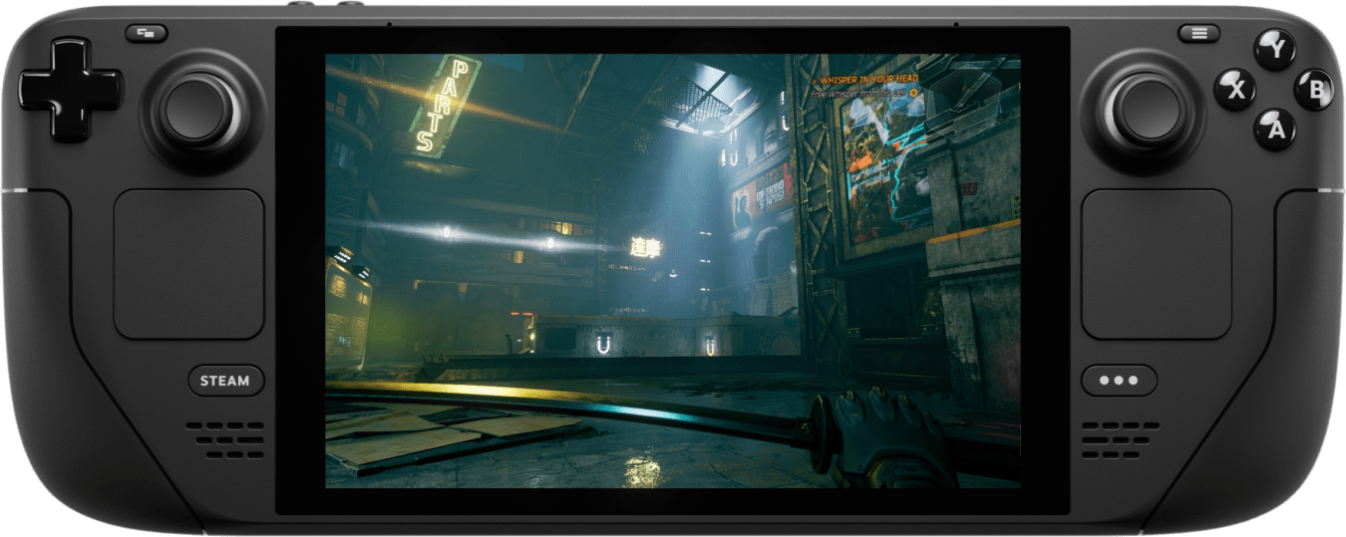Click the neon PARTS sign

click(x=443, y=107)
